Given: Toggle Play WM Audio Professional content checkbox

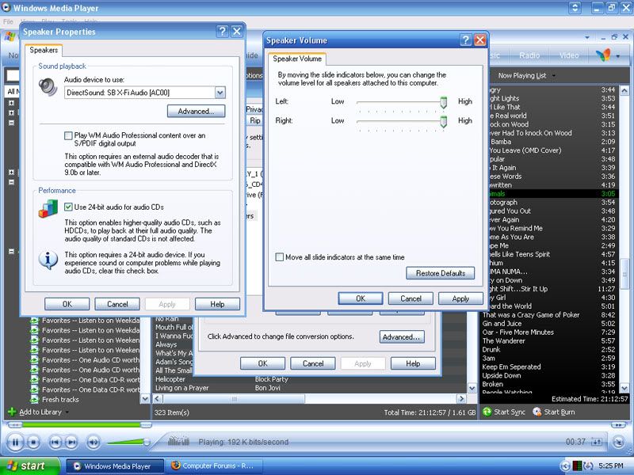Looking at the screenshot, I should click(x=68, y=135).
